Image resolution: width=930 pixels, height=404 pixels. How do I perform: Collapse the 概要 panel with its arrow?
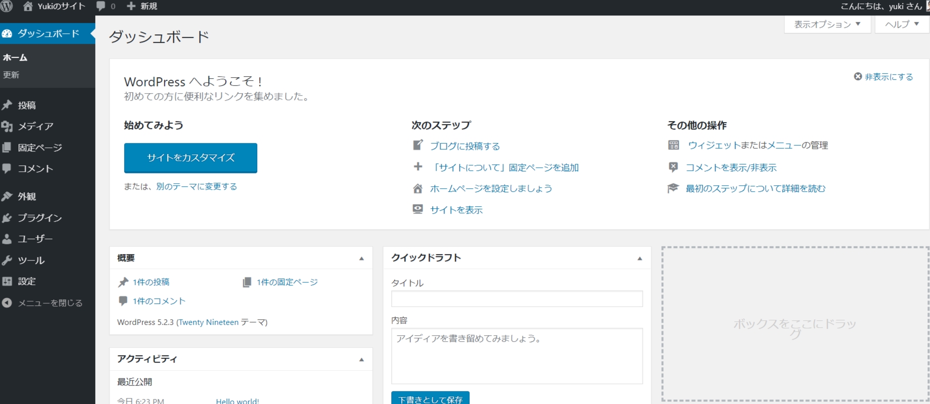[x=362, y=259]
